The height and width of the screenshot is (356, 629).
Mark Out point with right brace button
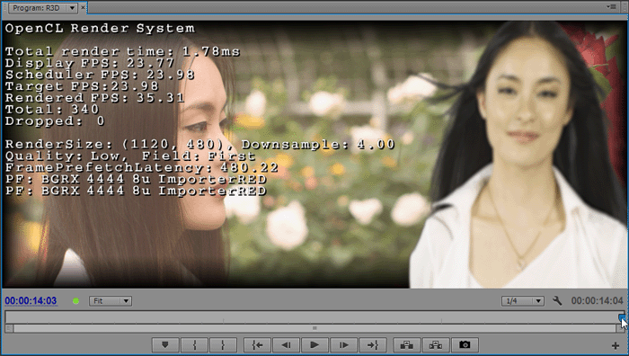[223, 344]
